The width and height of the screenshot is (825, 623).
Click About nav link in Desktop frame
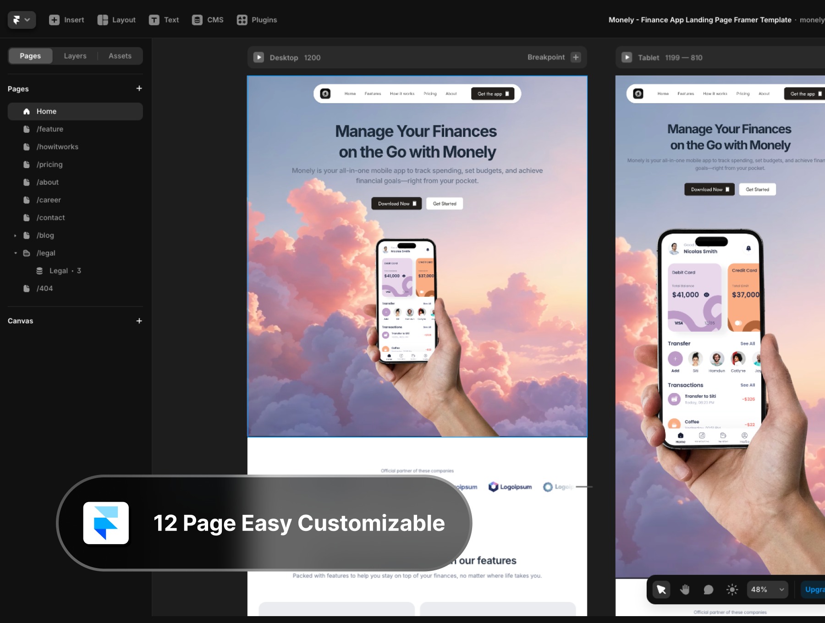[451, 93]
